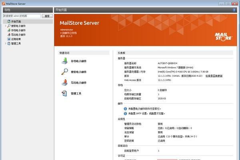The height and width of the screenshot is (160, 240).
Task: Click the 搜索 search button
Action: 47,16
